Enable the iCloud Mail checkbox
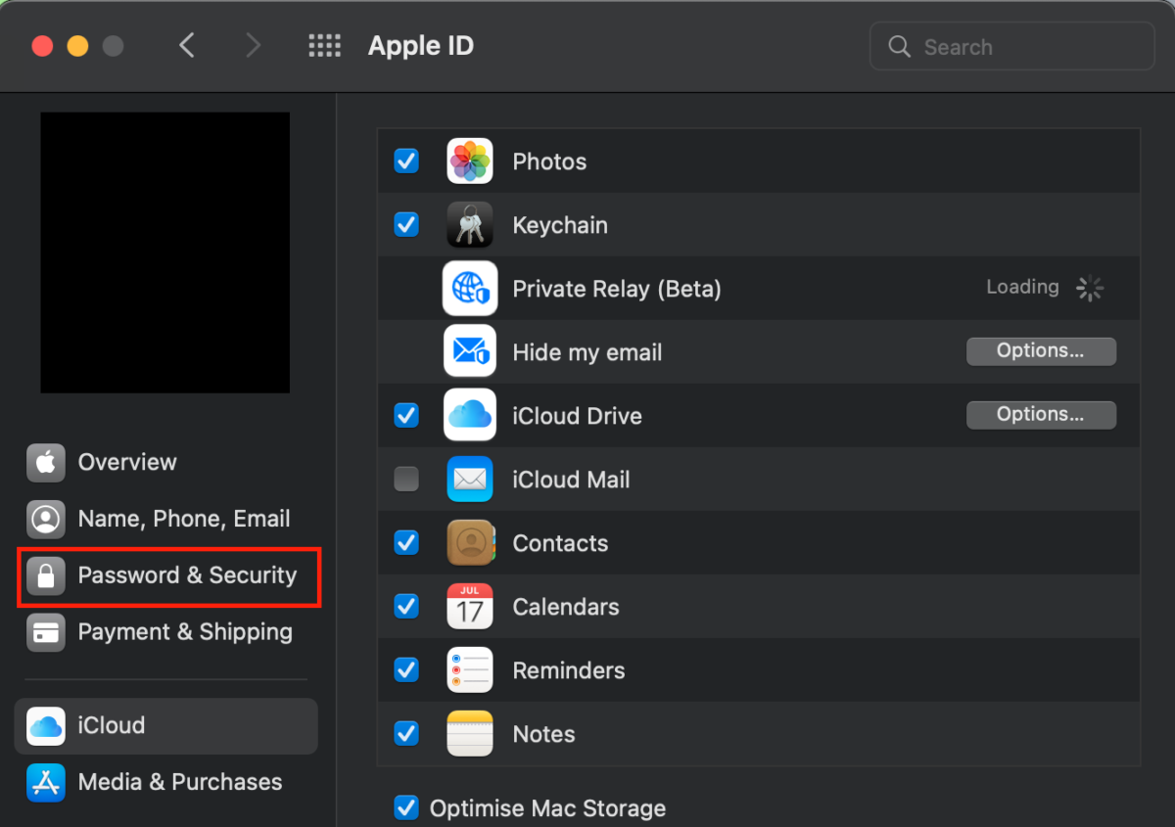This screenshot has height=827, width=1175. tap(406, 480)
